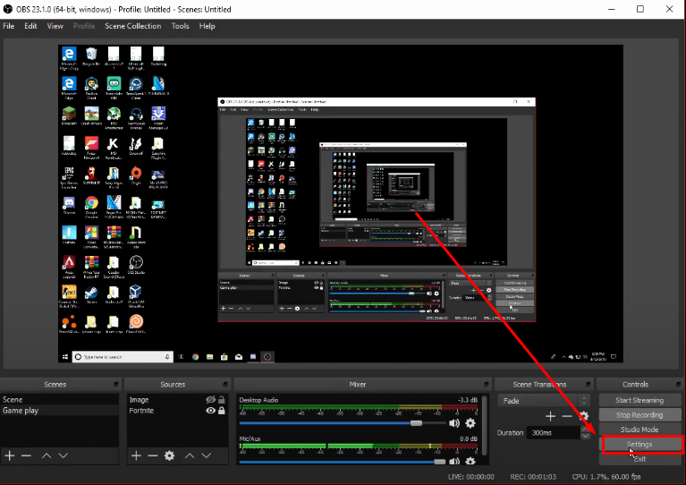Remove the selected scene with minus icon
Viewport: 686px width, 485px height.
pyautogui.click(x=26, y=456)
